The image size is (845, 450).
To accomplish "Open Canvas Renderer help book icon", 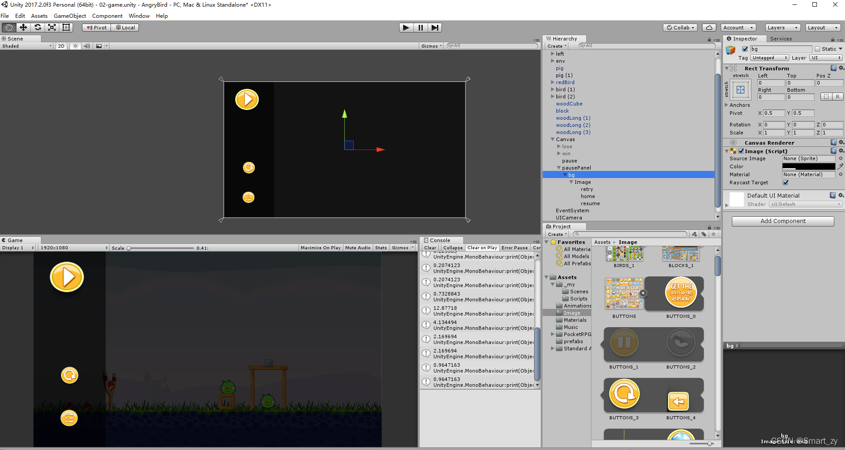I will coord(833,142).
